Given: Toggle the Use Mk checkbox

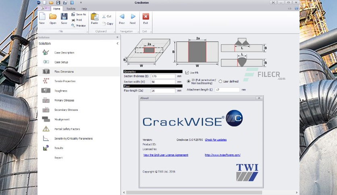Looking at the screenshot, I should click(187, 73).
